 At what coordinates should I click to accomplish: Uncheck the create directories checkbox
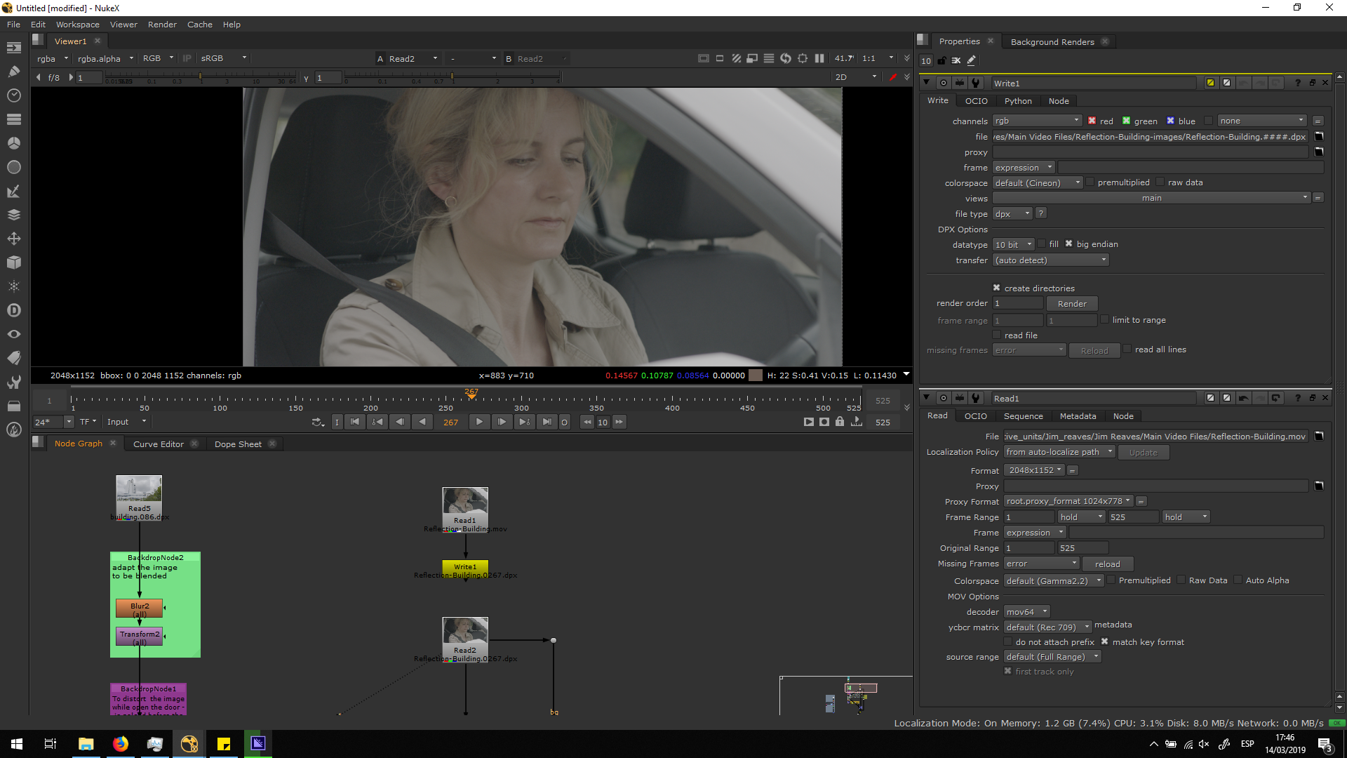click(996, 288)
